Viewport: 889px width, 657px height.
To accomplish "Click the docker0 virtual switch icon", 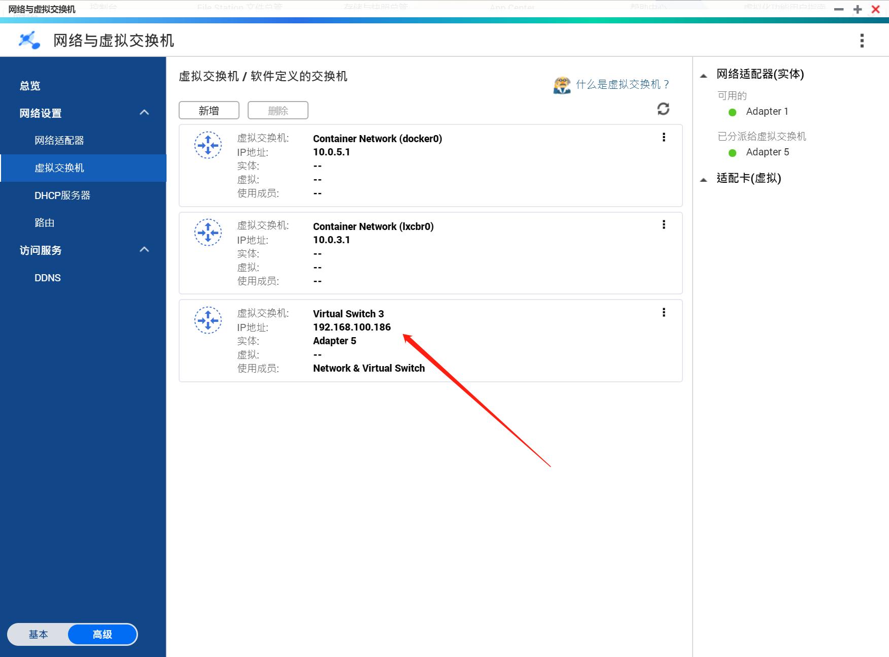I will [208, 145].
